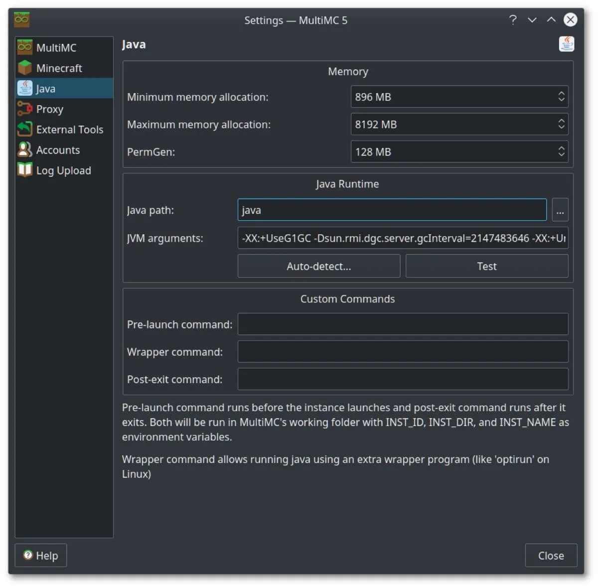Click the 8192 MB maximum memory field
The width and height of the screenshot is (598, 588).
click(459, 124)
